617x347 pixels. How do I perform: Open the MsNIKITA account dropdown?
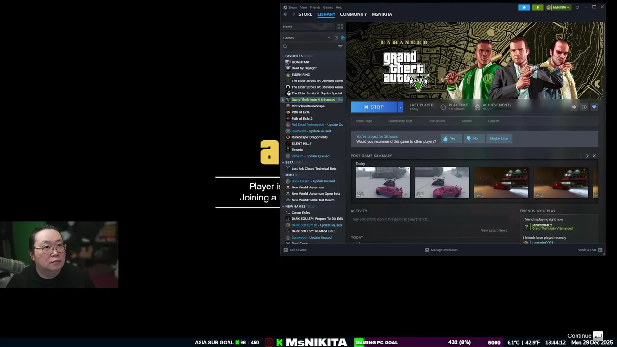coord(559,7)
